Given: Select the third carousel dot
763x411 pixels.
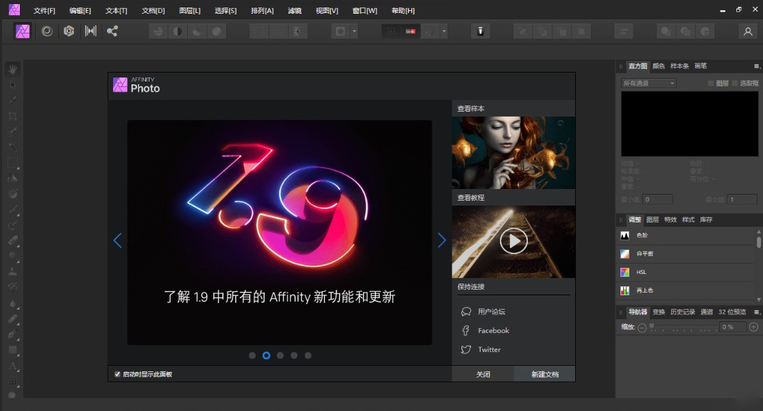Looking at the screenshot, I should point(280,356).
